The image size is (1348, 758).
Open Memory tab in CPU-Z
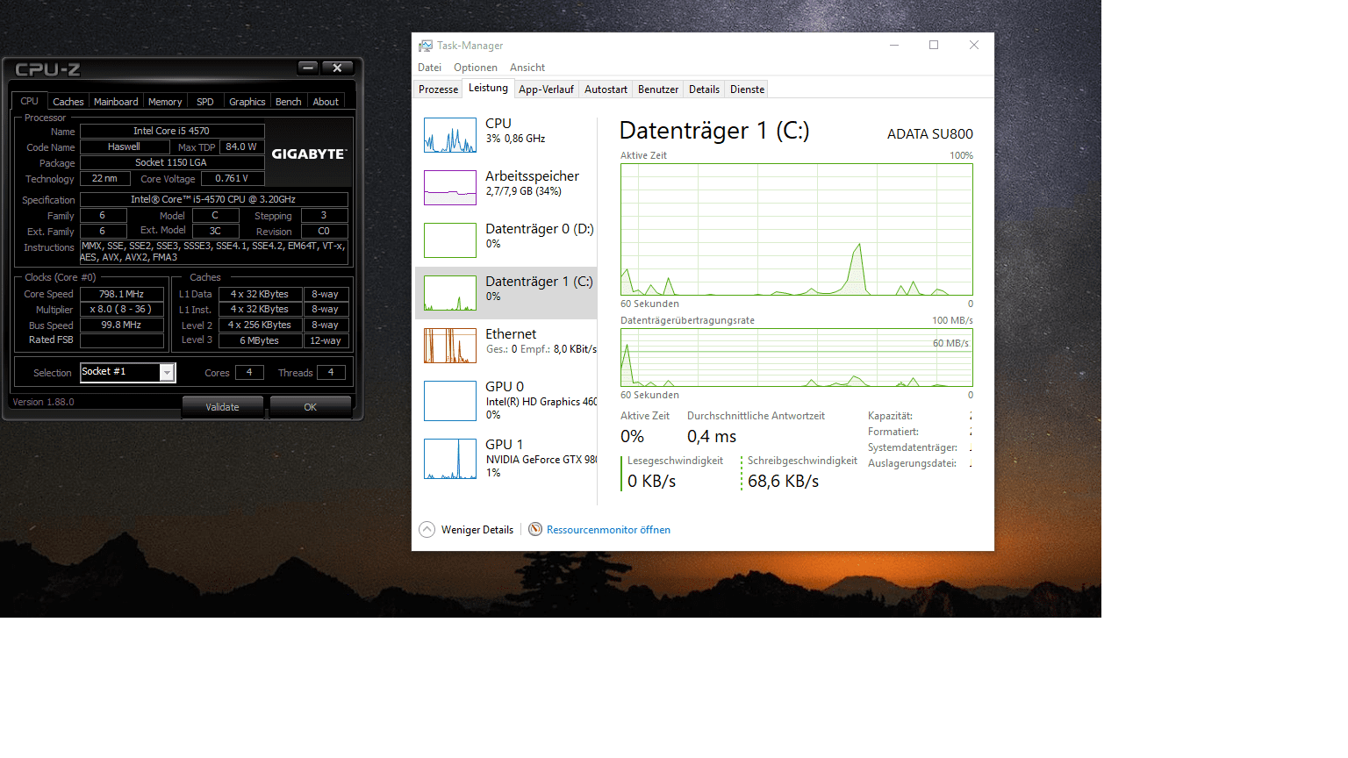point(165,102)
